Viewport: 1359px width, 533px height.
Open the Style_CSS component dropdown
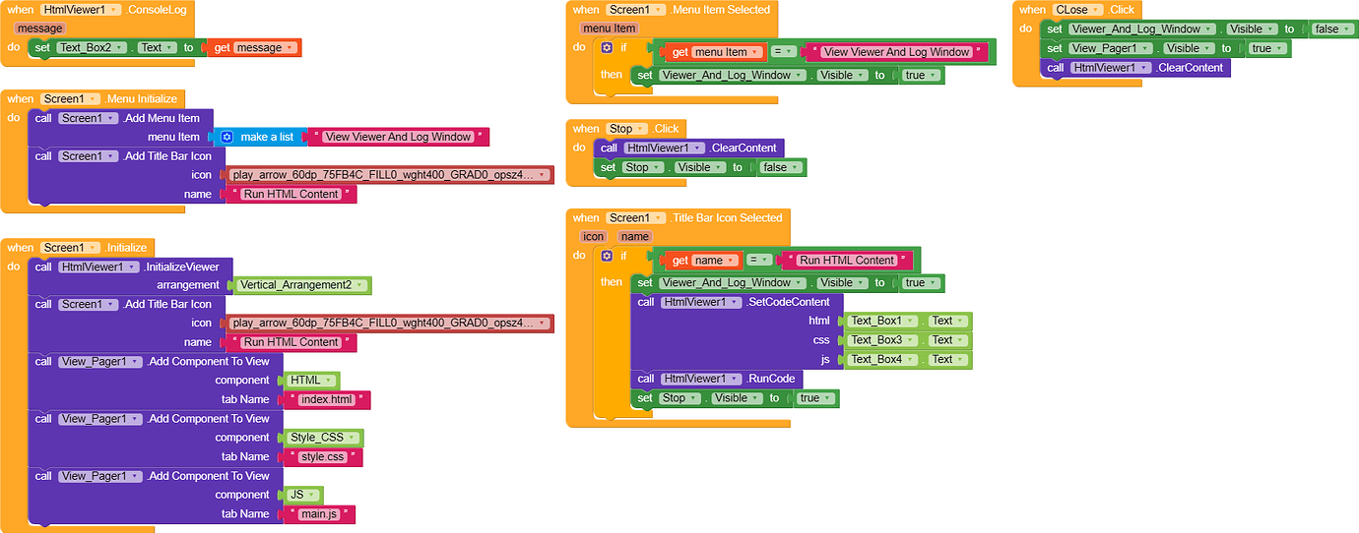click(325, 438)
